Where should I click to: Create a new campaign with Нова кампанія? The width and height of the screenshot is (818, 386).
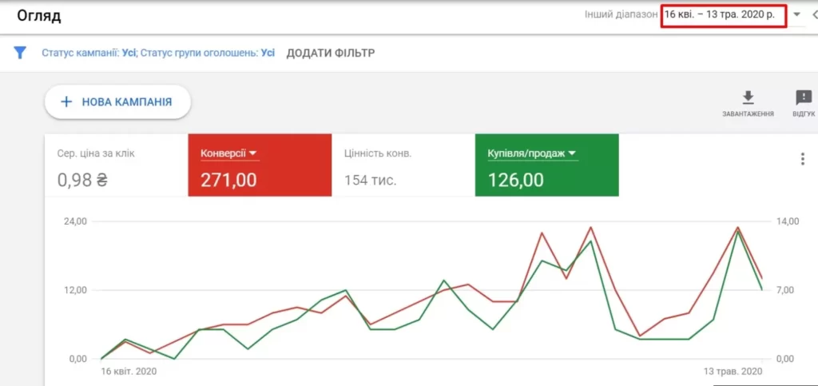click(117, 101)
